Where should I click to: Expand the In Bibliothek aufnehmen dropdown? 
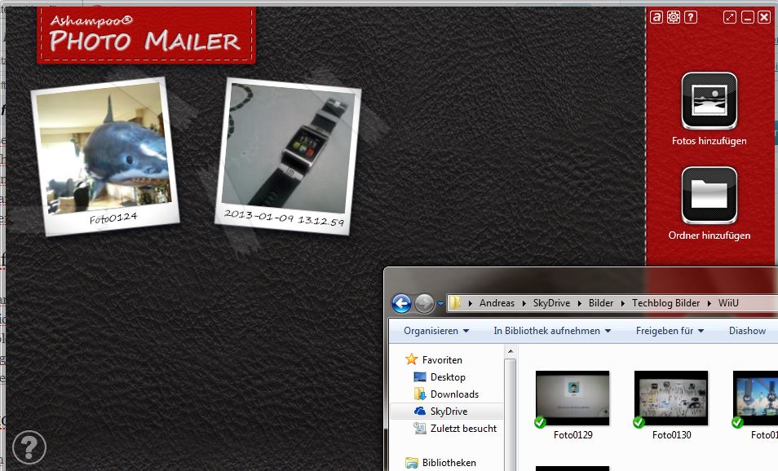click(x=552, y=331)
